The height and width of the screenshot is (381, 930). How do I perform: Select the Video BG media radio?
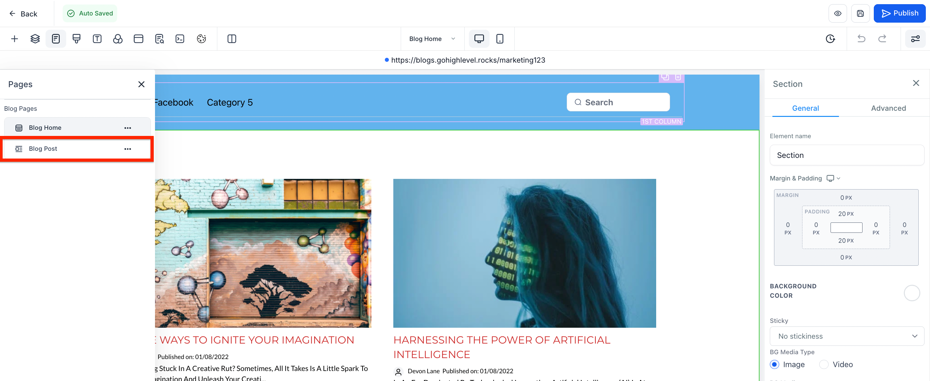[x=824, y=365]
